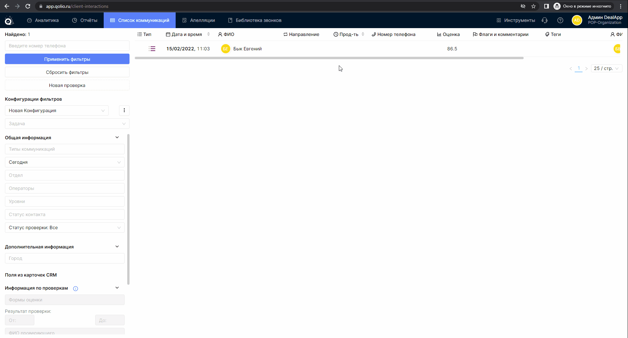Open the three-dot filter configuration menu
The height and width of the screenshot is (338, 628).
coord(124,110)
